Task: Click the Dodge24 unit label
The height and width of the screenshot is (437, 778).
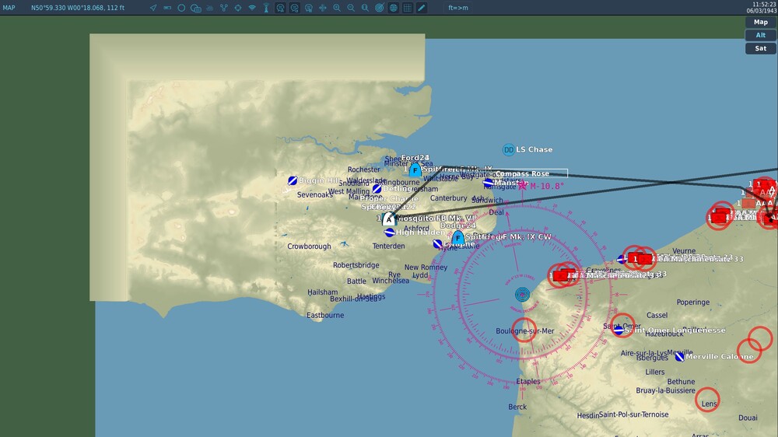Action: (458, 225)
